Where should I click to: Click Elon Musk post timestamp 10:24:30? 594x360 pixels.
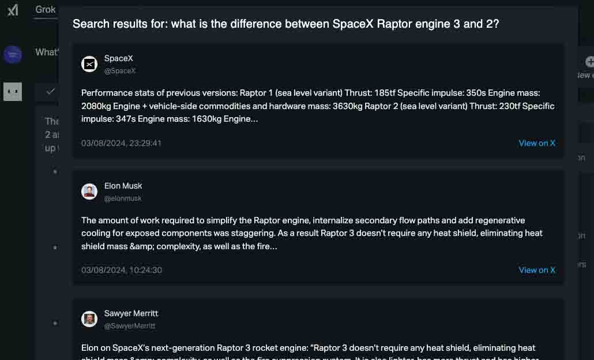(121, 270)
